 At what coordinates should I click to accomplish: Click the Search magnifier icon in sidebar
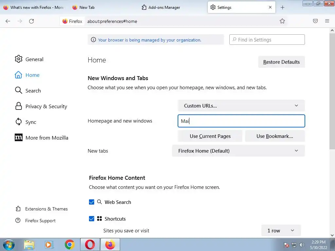pos(19,90)
